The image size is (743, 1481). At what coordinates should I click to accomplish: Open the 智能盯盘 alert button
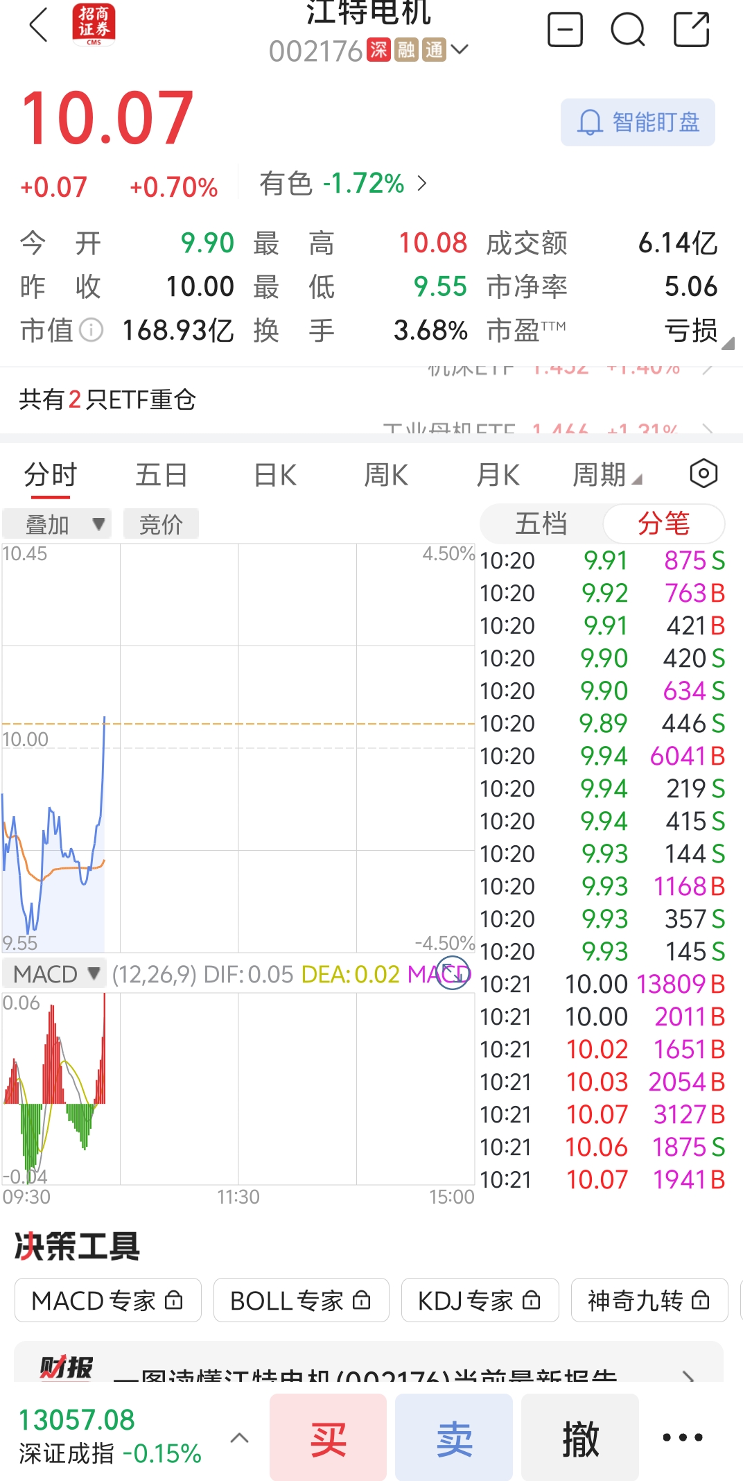pyautogui.click(x=638, y=123)
